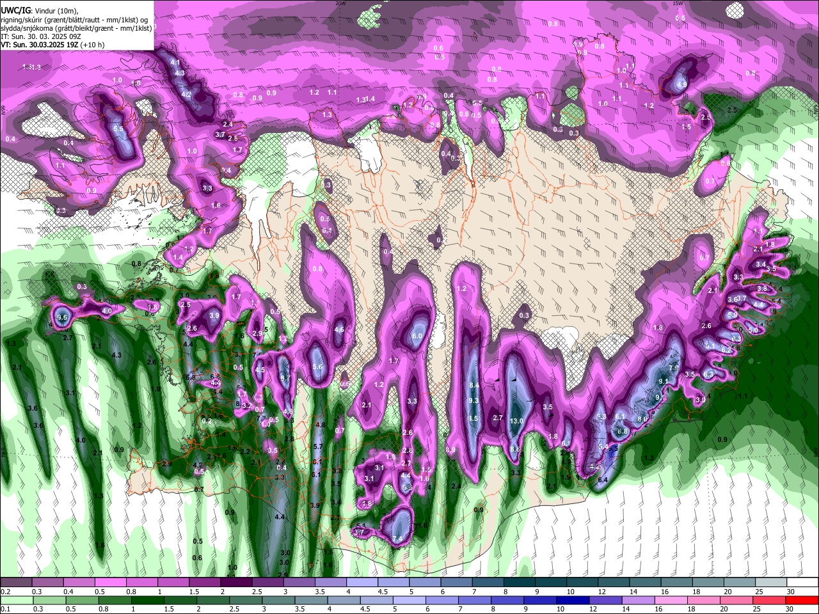Click the 15W longitude label at the top edge
819x614 pixels.
677,3
